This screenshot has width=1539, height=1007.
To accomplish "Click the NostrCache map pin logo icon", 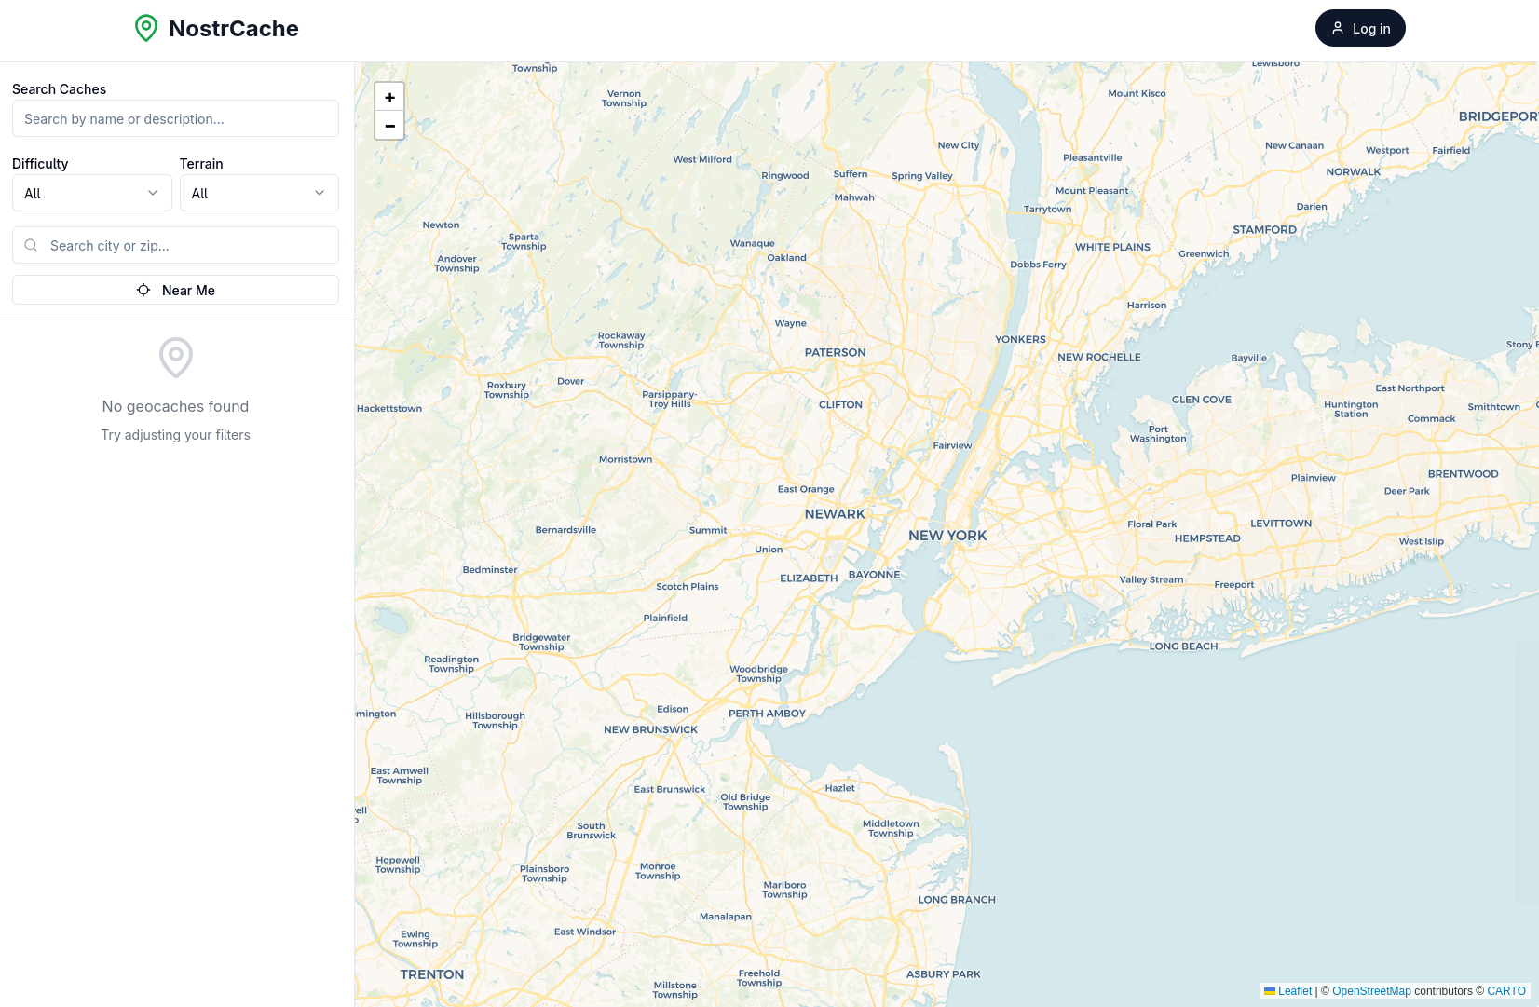I will point(146,29).
